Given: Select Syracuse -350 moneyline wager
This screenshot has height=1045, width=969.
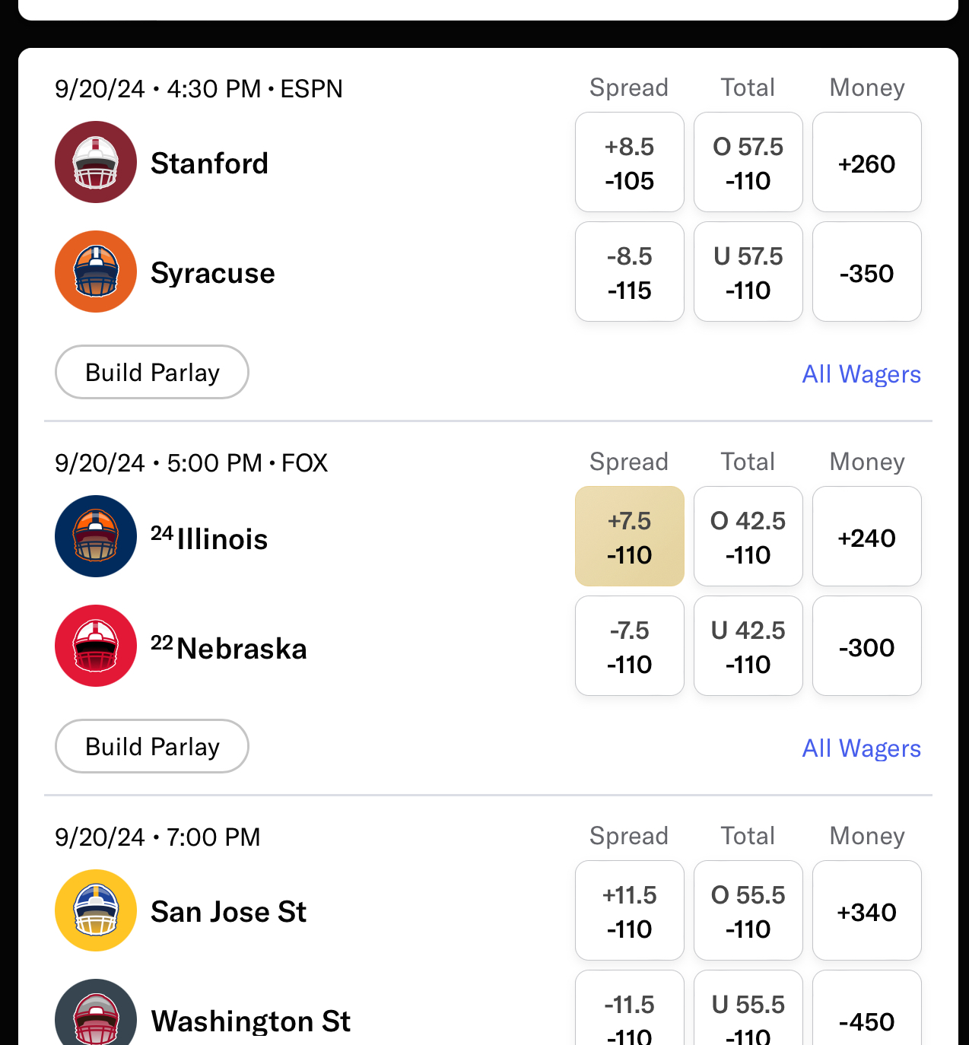Looking at the screenshot, I should click(866, 272).
